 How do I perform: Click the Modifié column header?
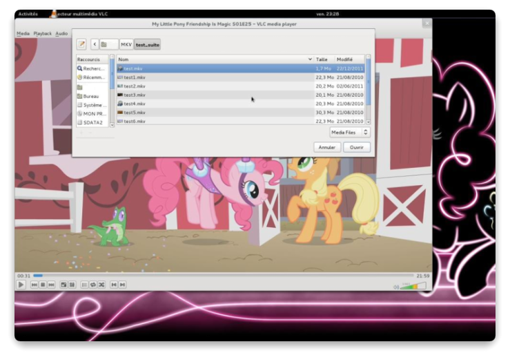pyautogui.click(x=350, y=59)
